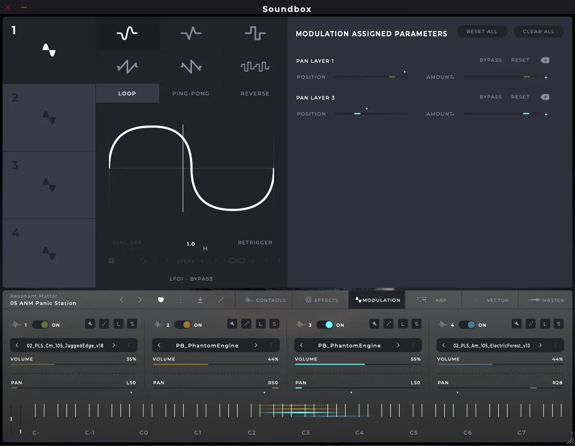The image size is (575, 446).
Task: Open the preset three-dot options menu
Action: tap(181, 300)
